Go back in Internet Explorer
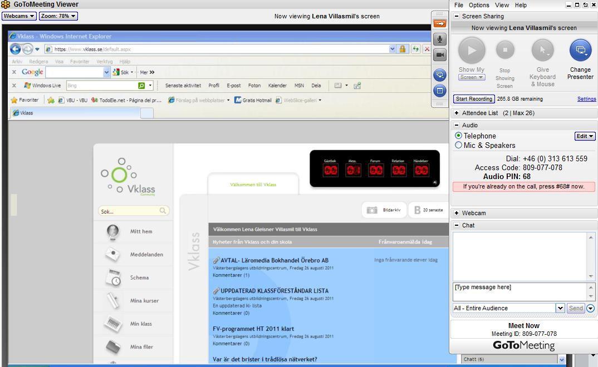 click(x=15, y=49)
